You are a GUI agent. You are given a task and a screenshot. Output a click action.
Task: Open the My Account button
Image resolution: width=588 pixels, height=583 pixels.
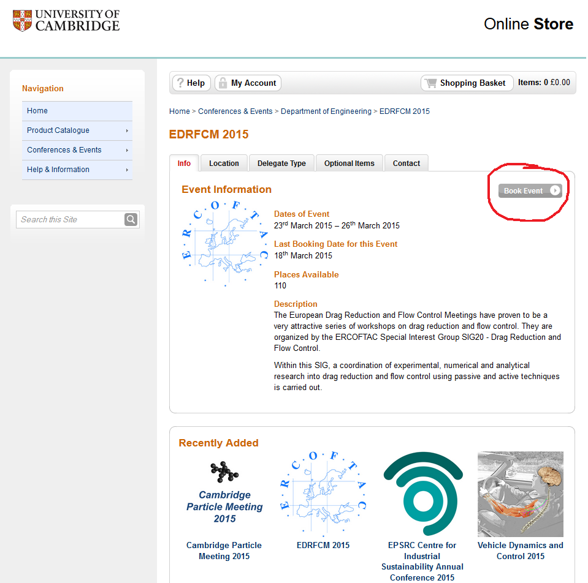(248, 83)
